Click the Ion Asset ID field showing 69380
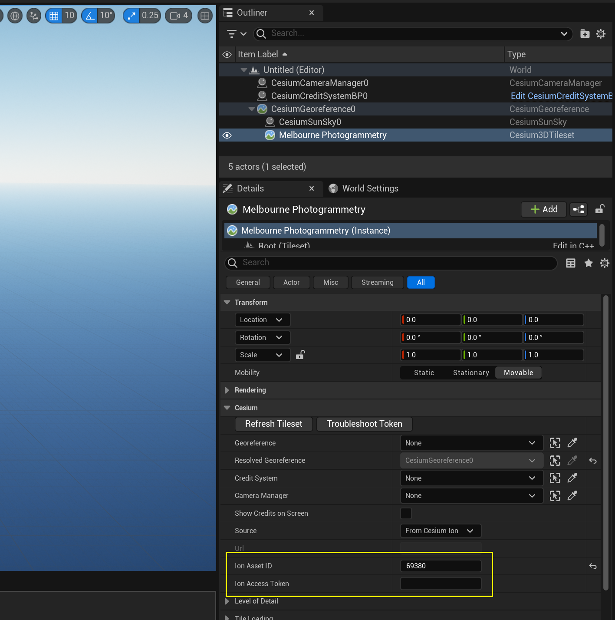The image size is (615, 620). tap(441, 566)
